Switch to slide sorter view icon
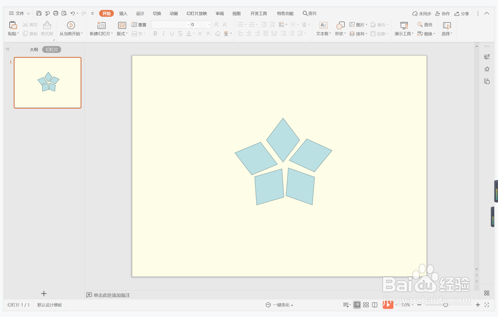Viewport: 498px width, 317px height. 366,305
